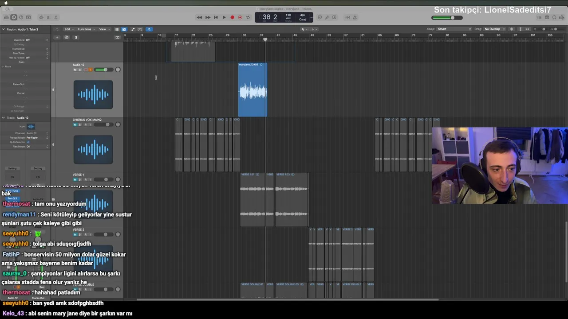This screenshot has width=568, height=319.
Task: Toggle Waveform Zoom button
Action: tap(511, 29)
